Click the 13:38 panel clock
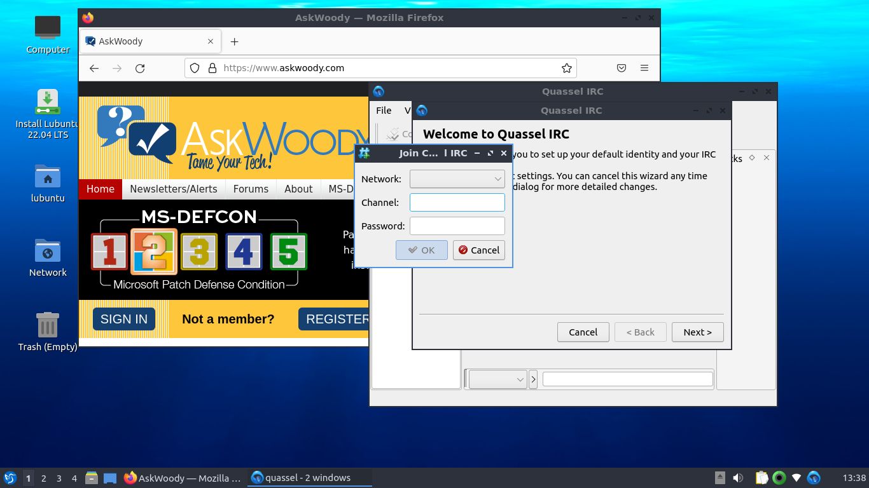 (x=854, y=478)
